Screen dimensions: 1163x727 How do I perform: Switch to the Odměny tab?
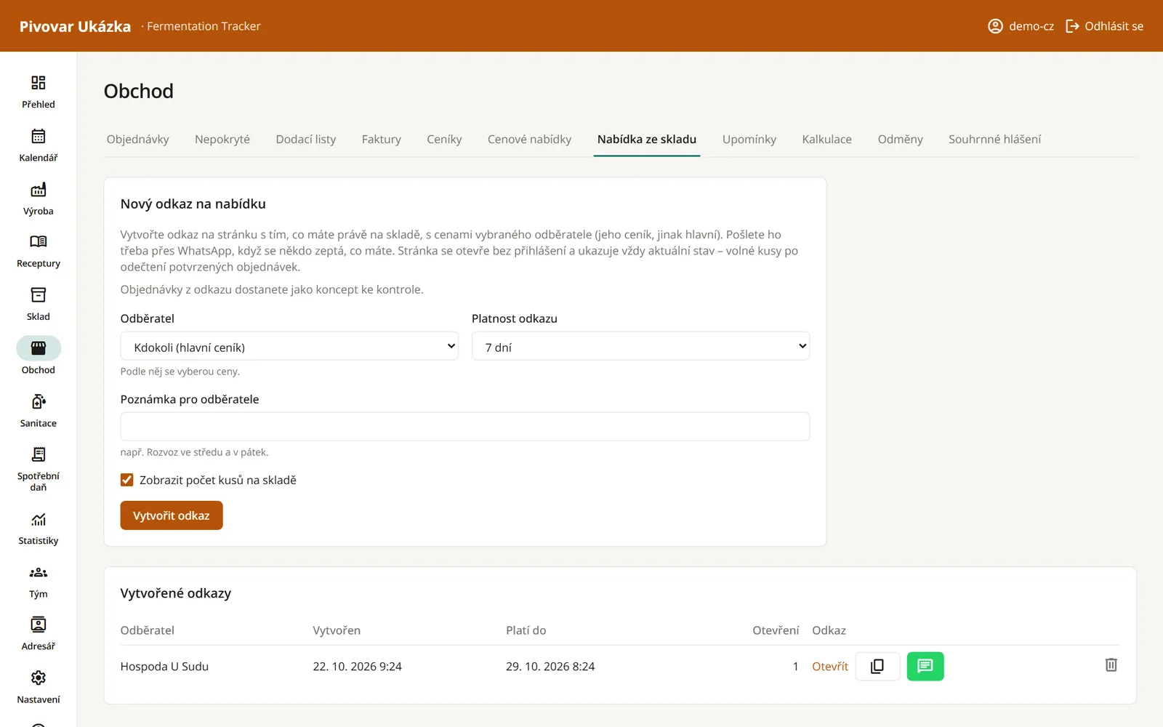coord(901,140)
